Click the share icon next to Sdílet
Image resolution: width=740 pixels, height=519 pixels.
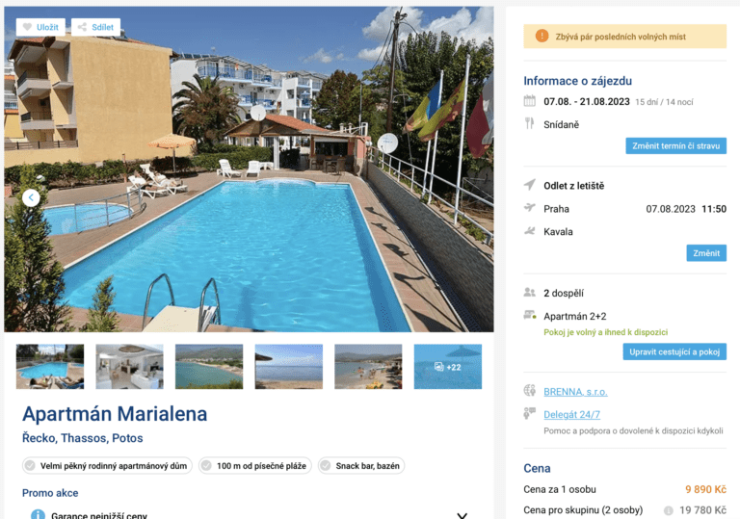pos(82,27)
